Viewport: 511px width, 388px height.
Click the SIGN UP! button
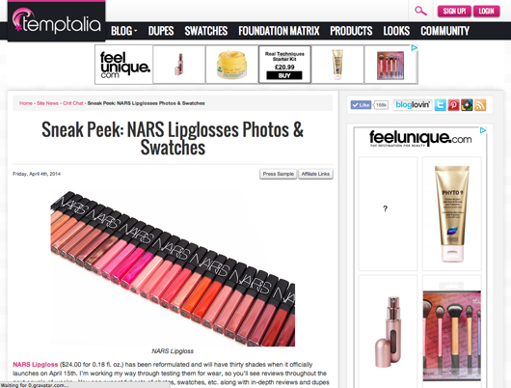click(454, 11)
